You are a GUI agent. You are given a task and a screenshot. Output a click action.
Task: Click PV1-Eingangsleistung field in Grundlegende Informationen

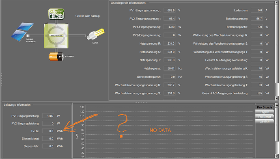[x=170, y=27]
